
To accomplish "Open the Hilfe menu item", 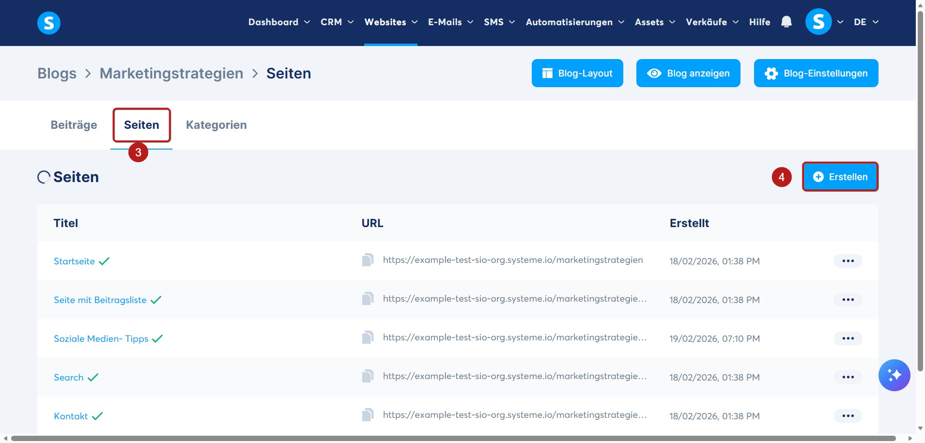I will (759, 22).
